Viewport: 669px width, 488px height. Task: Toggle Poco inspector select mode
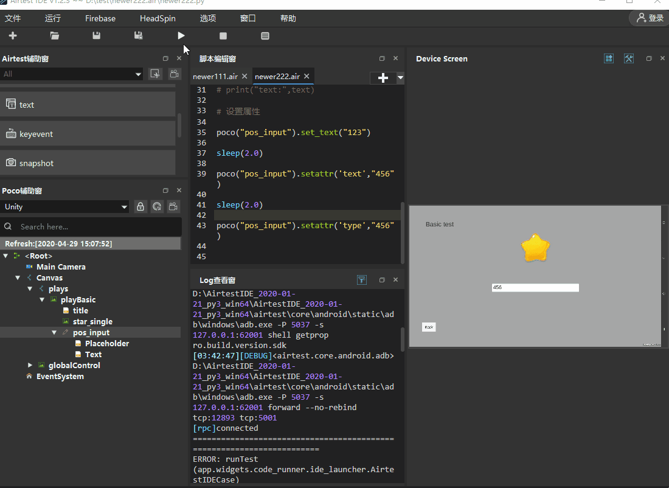tap(157, 207)
